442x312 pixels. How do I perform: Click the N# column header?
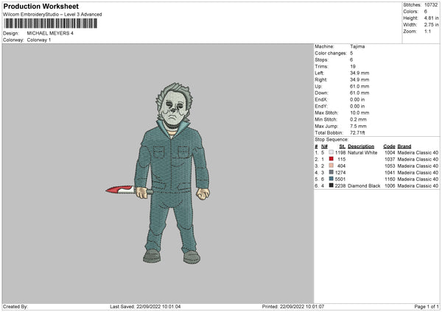(x=324, y=146)
